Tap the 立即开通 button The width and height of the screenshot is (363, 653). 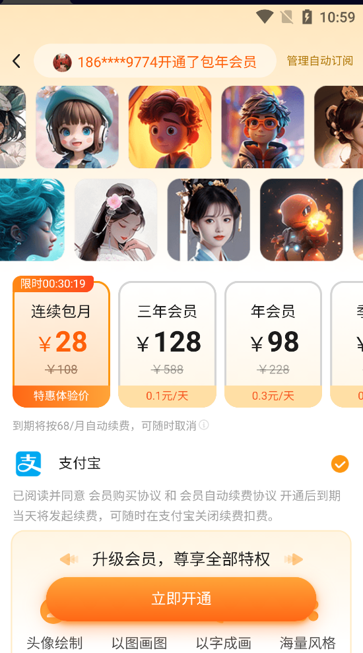click(181, 599)
